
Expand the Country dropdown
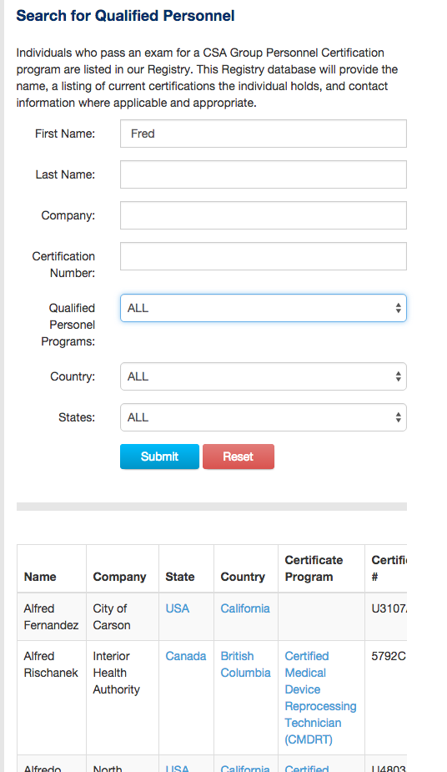pyautogui.click(x=263, y=376)
